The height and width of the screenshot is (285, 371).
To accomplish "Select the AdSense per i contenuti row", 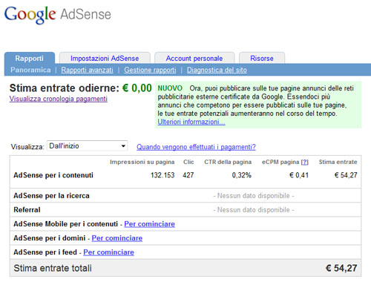I will 185,175.
